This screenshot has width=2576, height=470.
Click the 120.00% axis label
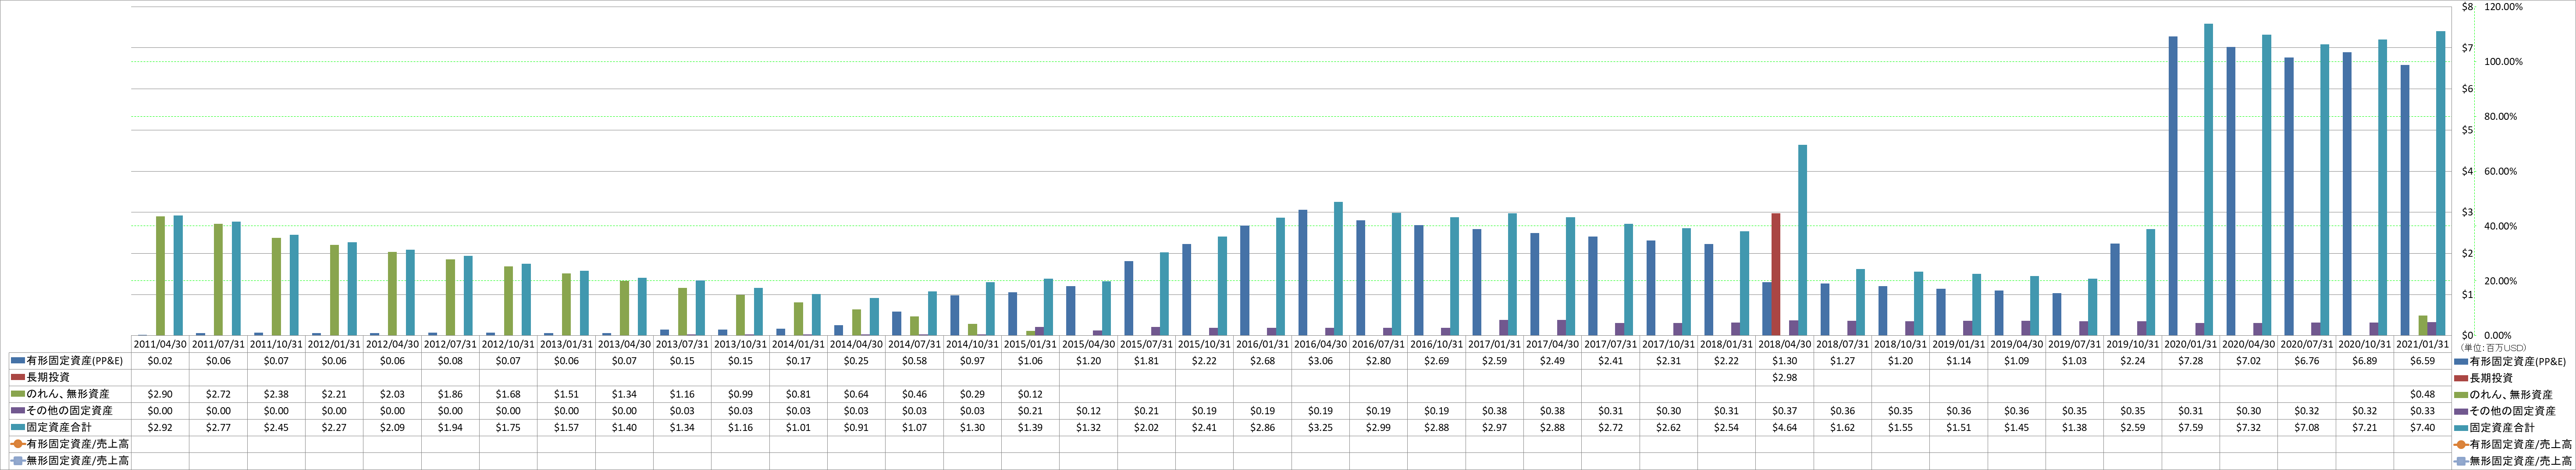tap(2504, 7)
